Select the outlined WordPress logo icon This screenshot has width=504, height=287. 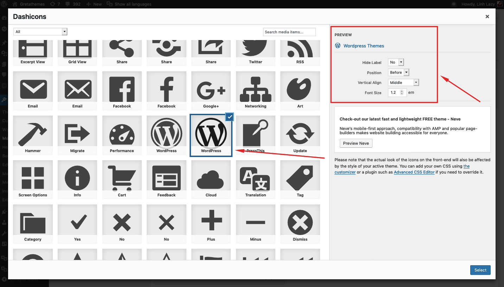click(166, 135)
